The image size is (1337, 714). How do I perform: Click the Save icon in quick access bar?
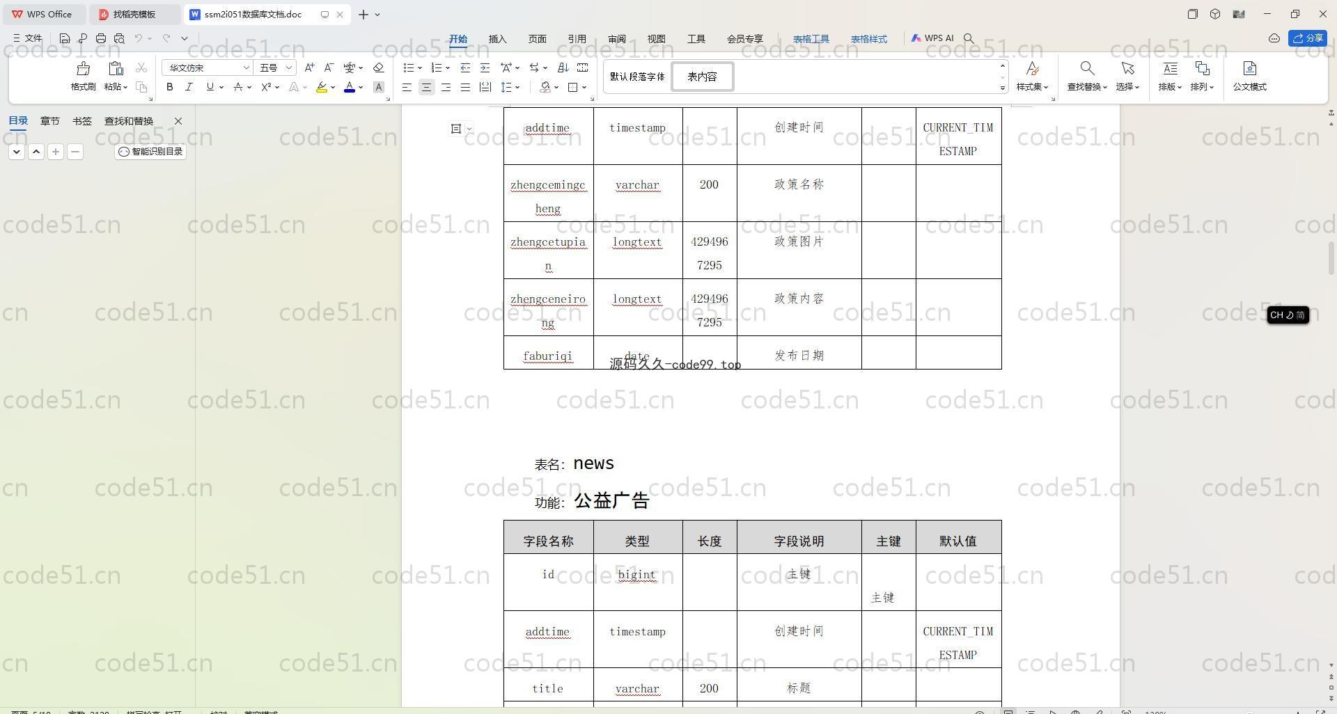click(64, 38)
